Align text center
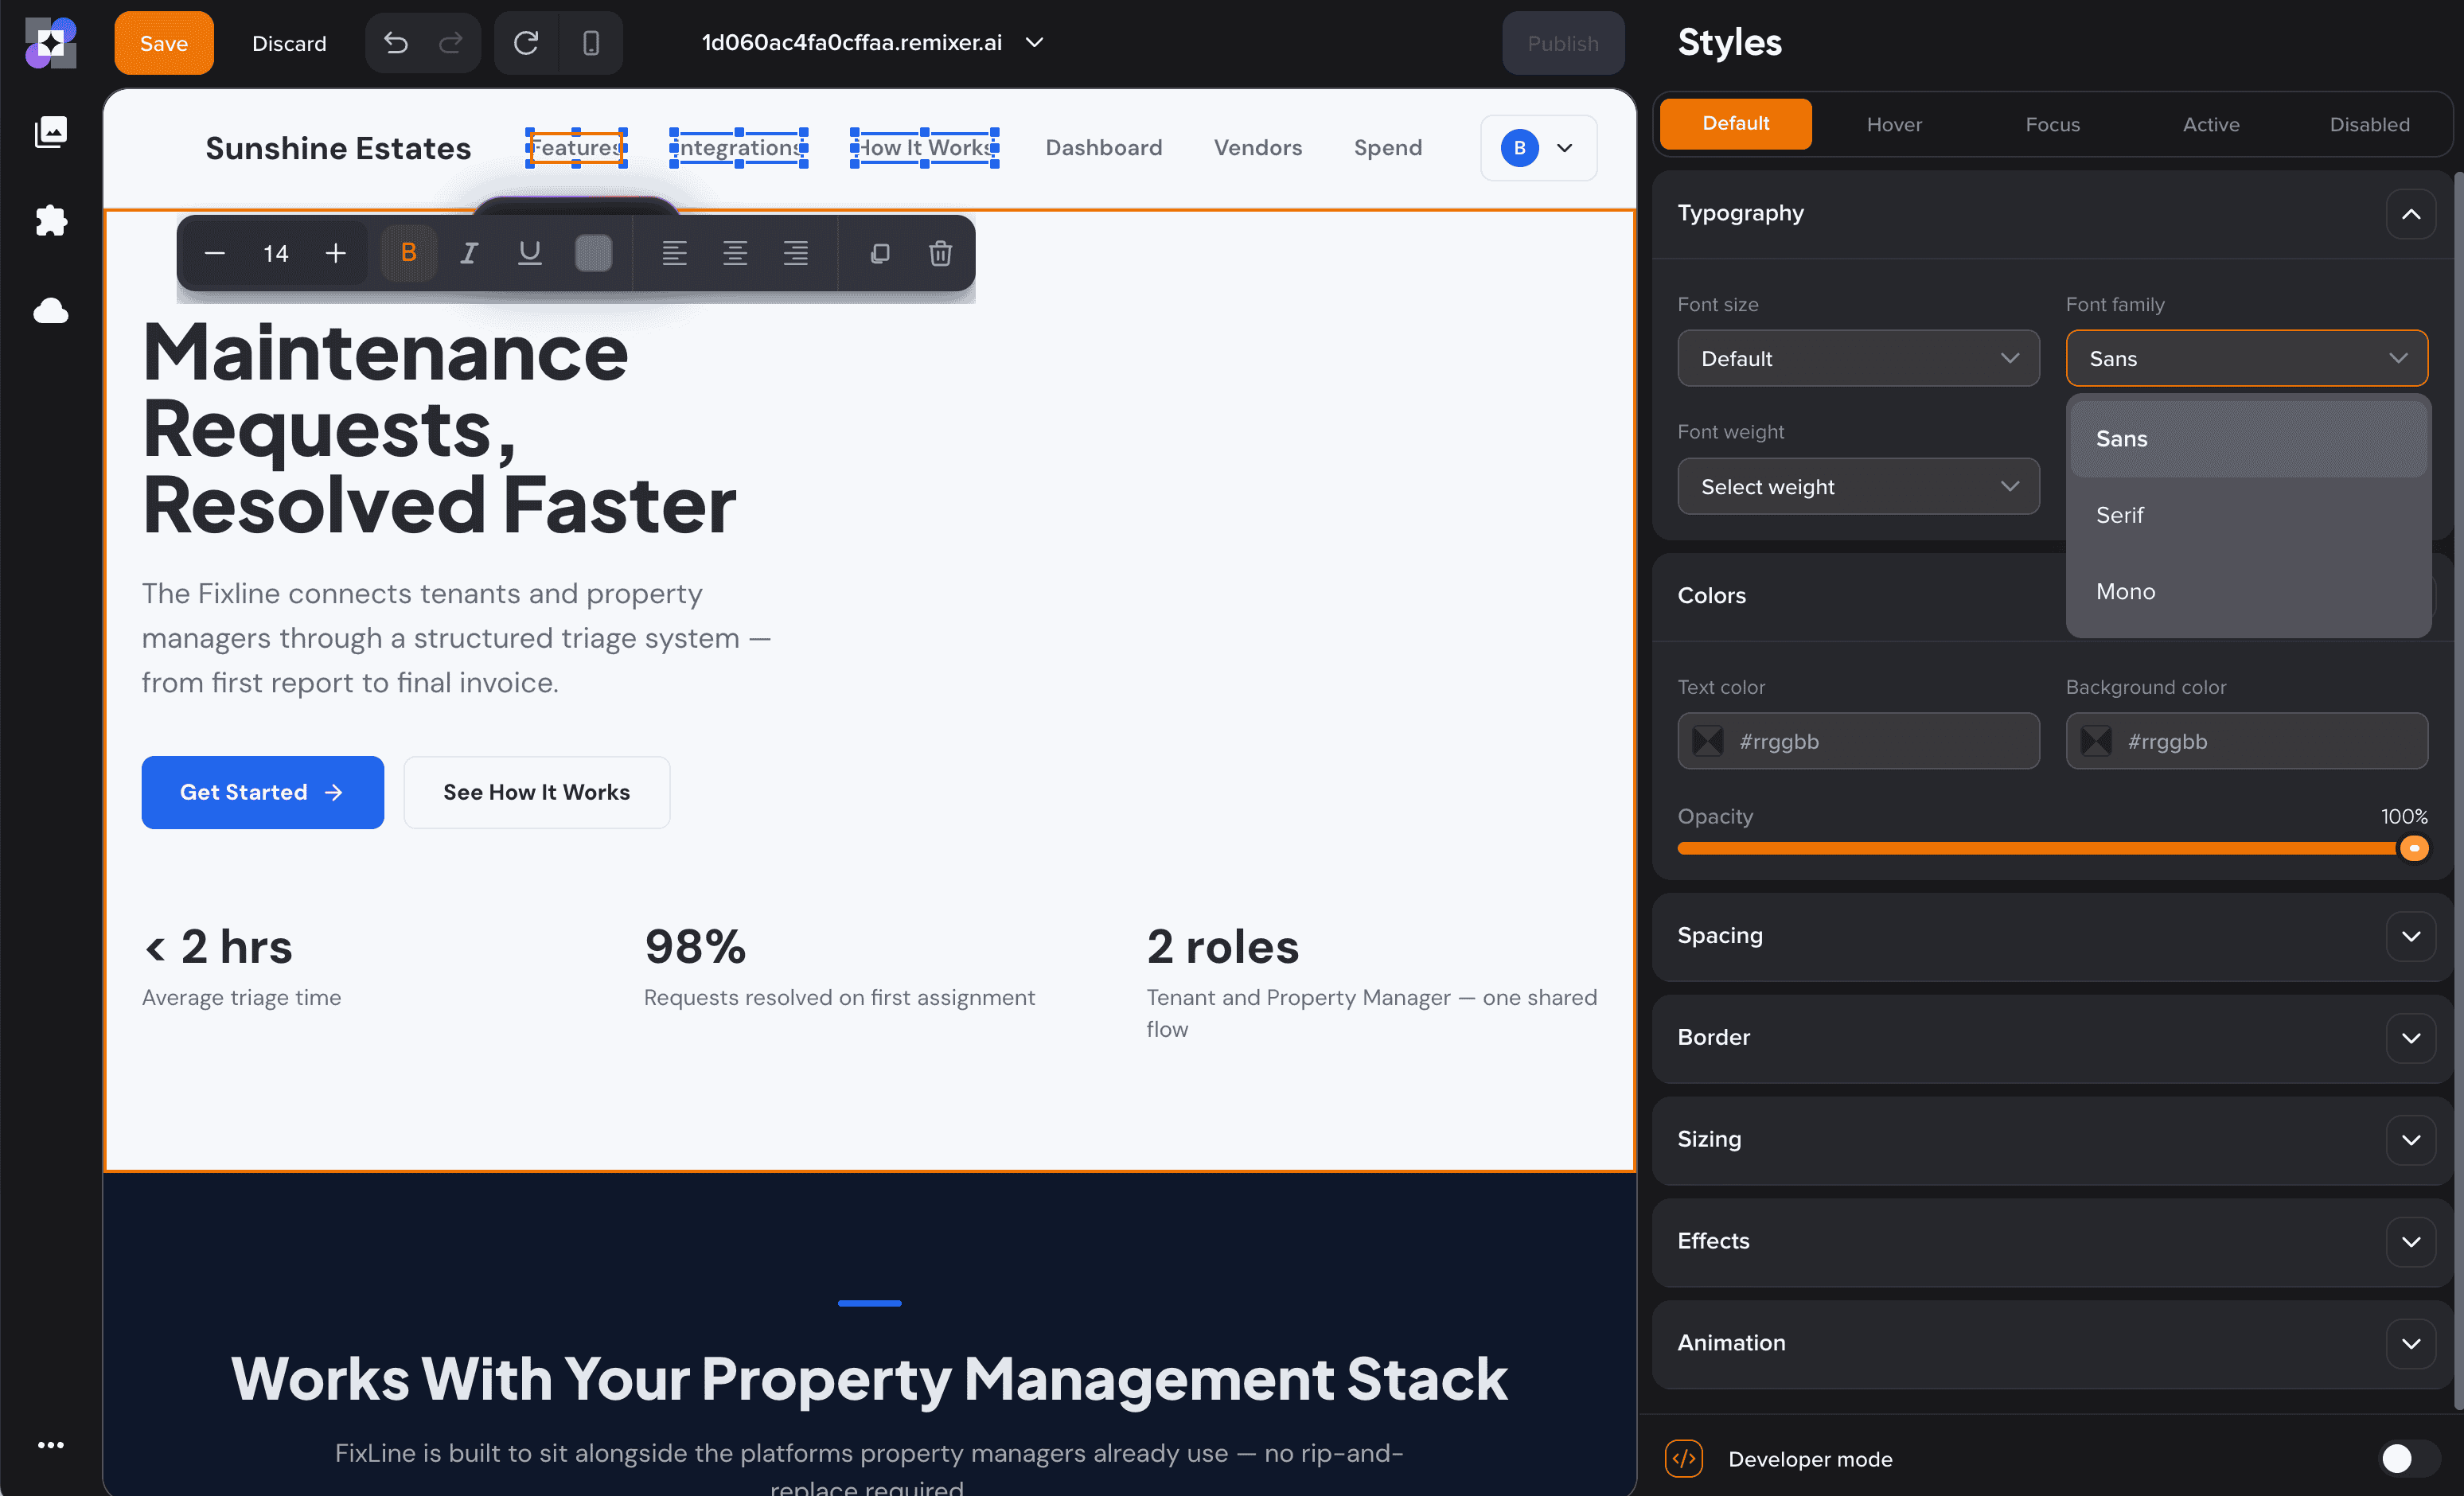This screenshot has width=2464, height=1496. pyautogui.click(x=735, y=253)
